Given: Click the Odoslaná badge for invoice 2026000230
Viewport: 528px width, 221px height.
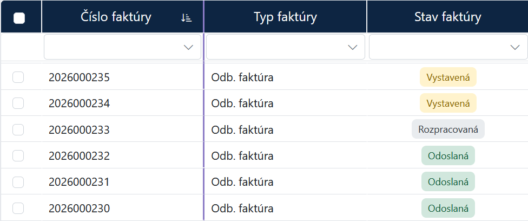Looking at the screenshot, I should pos(448,208).
